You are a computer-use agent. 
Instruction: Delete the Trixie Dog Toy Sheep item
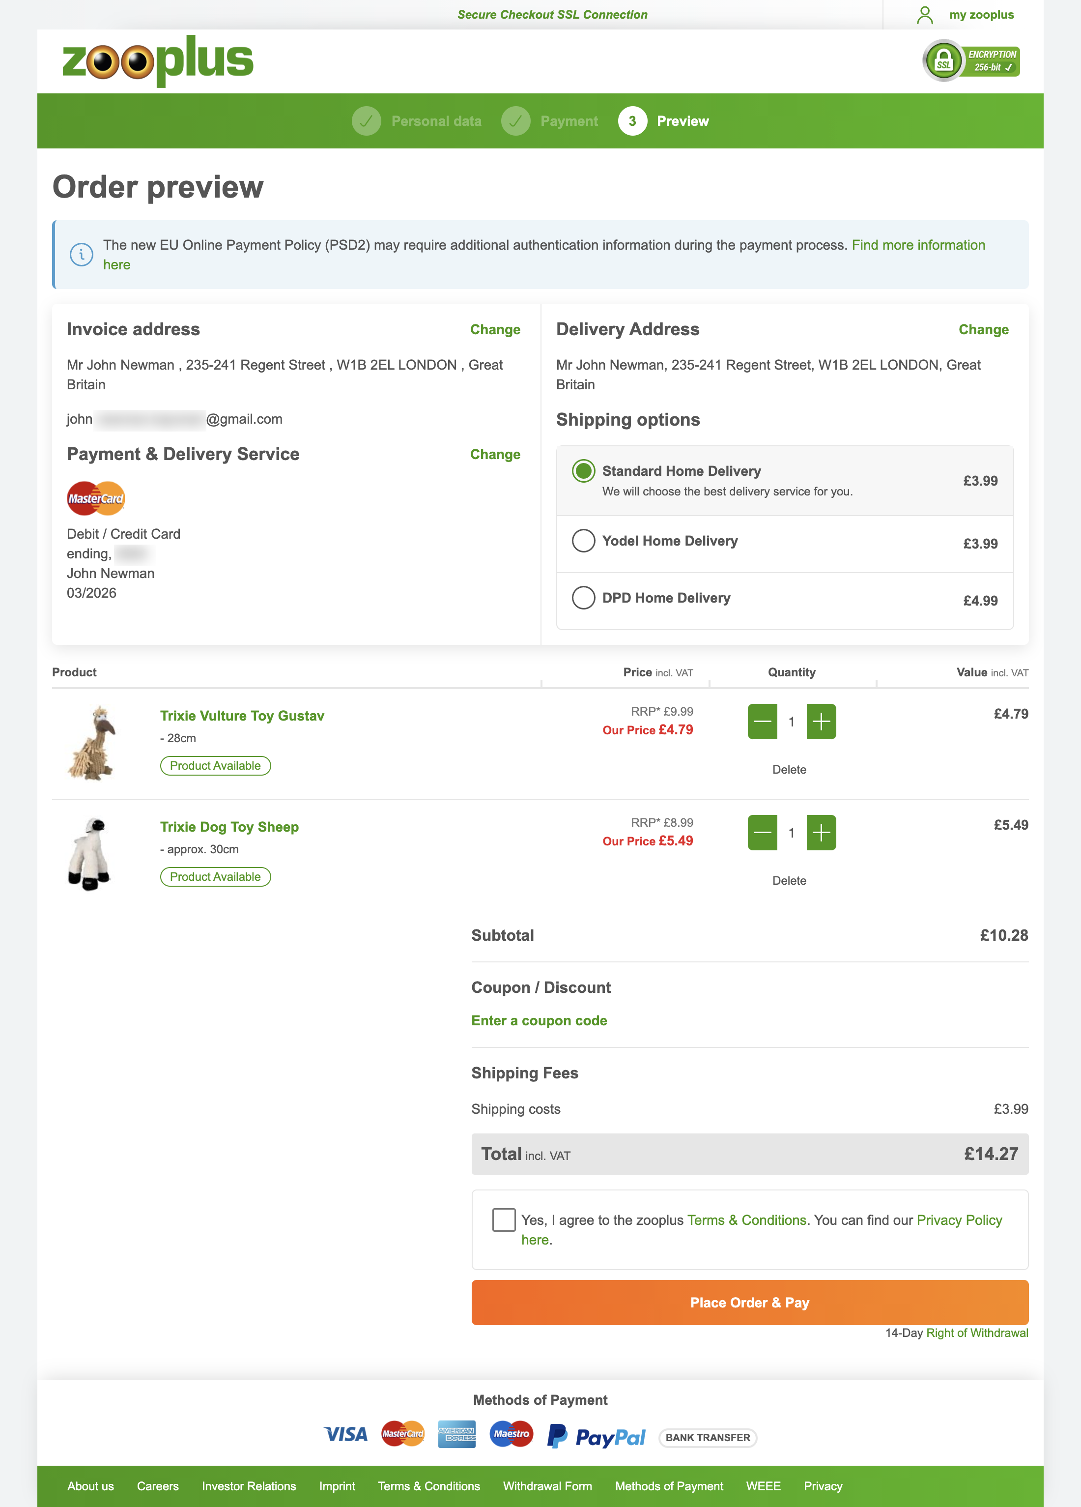790,880
